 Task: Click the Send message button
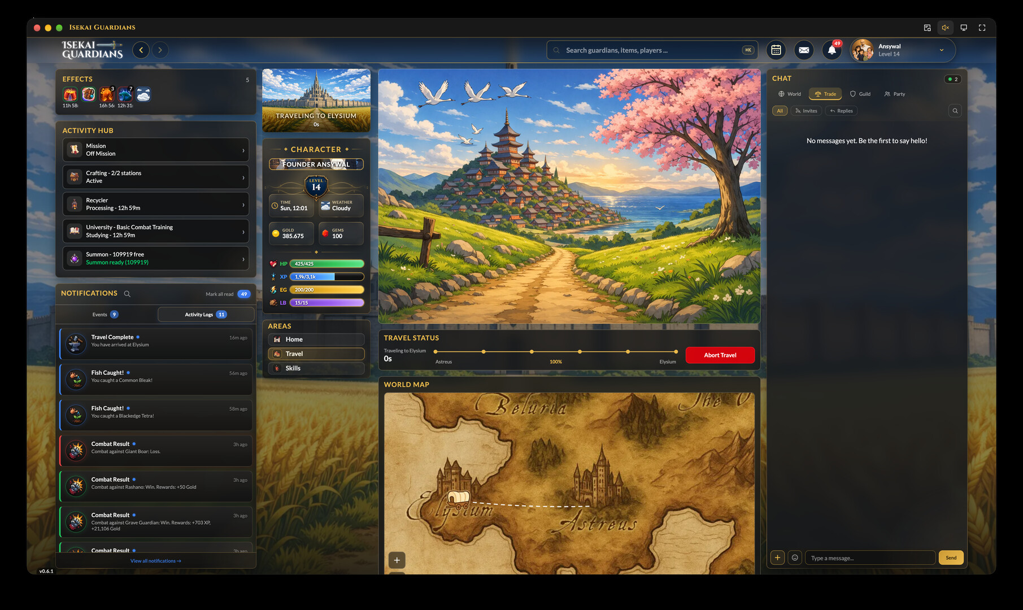pyautogui.click(x=951, y=557)
